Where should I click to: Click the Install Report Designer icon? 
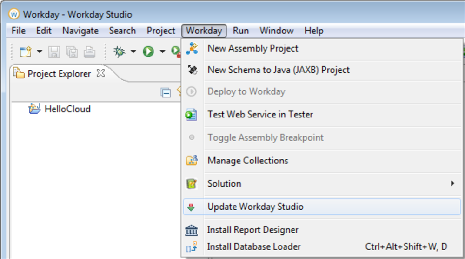[x=192, y=230]
